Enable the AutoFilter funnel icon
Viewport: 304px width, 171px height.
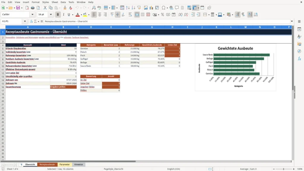click(x=139, y=8)
